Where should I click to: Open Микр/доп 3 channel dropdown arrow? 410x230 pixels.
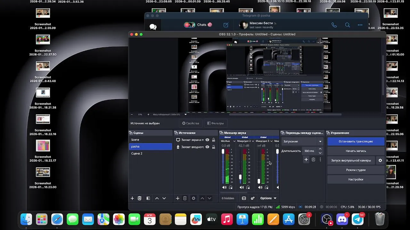click(x=271, y=141)
